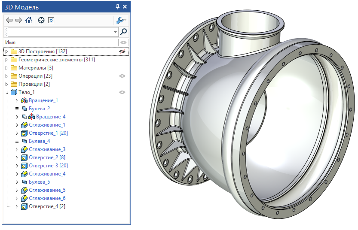Click the Сглаживание_1 blend icon
Viewport: 358px width, 230px height.
(24, 125)
